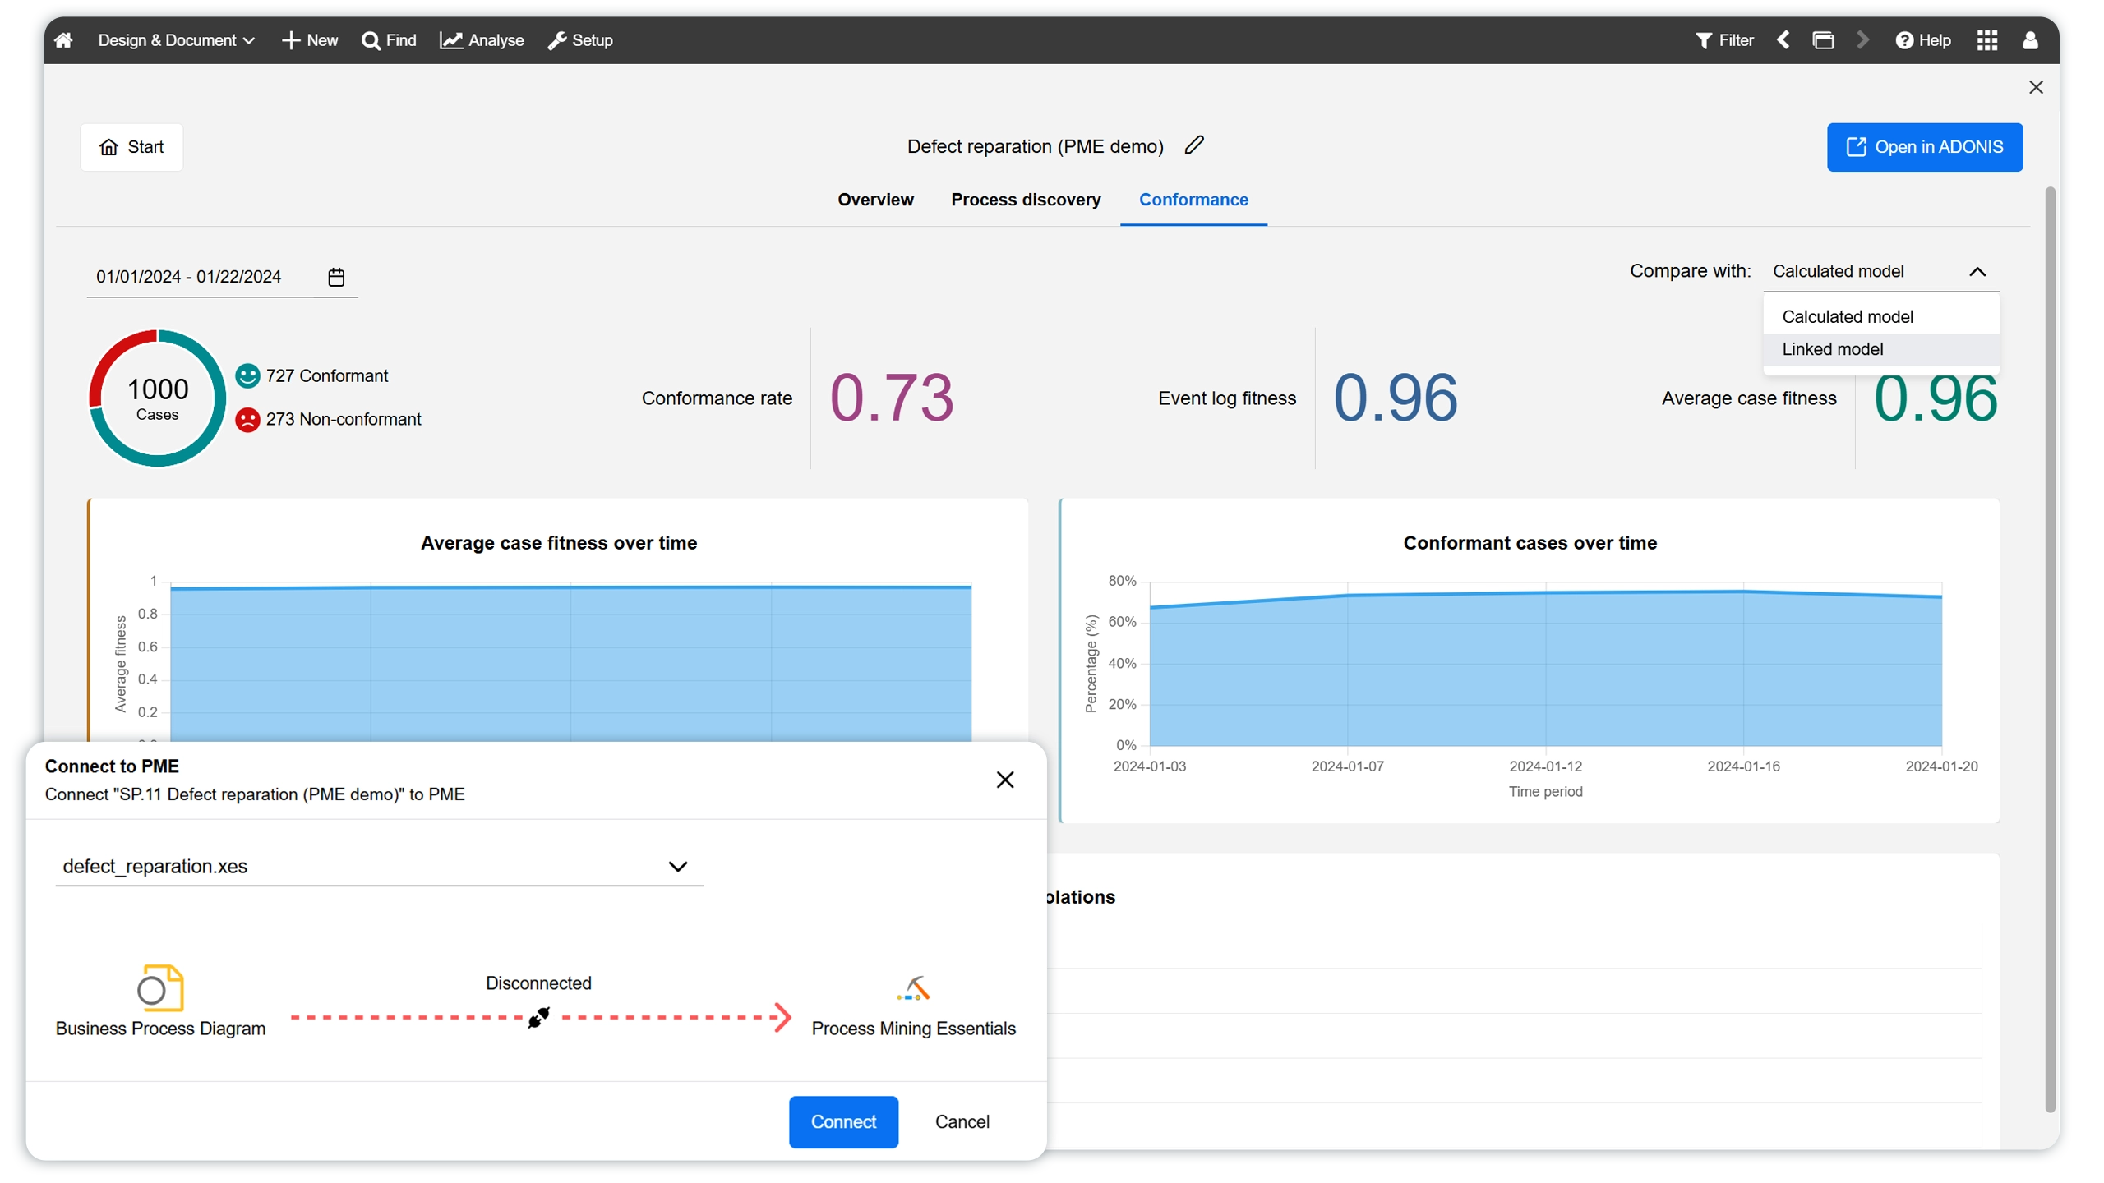The image size is (2104, 1183).
Task: Click the window stack icon in toolbar
Action: [x=1823, y=40]
